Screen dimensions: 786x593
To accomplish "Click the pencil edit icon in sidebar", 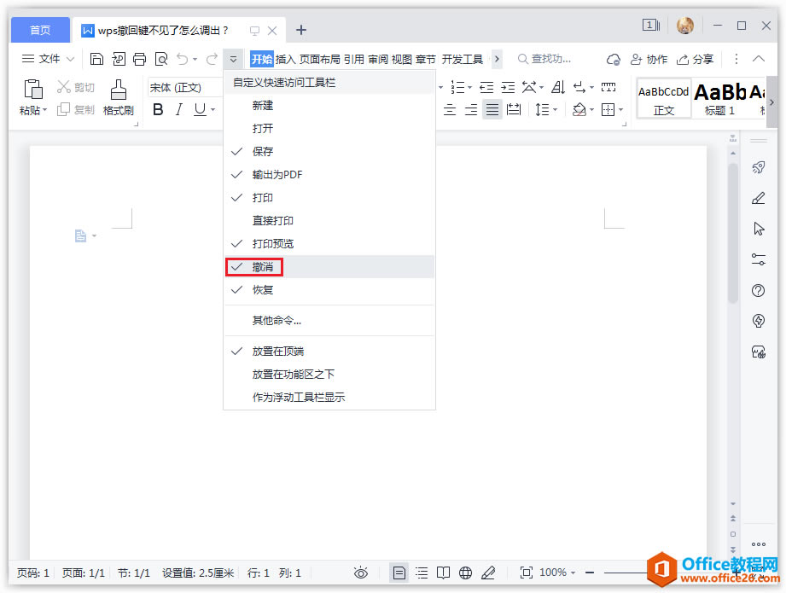I will pos(759,199).
